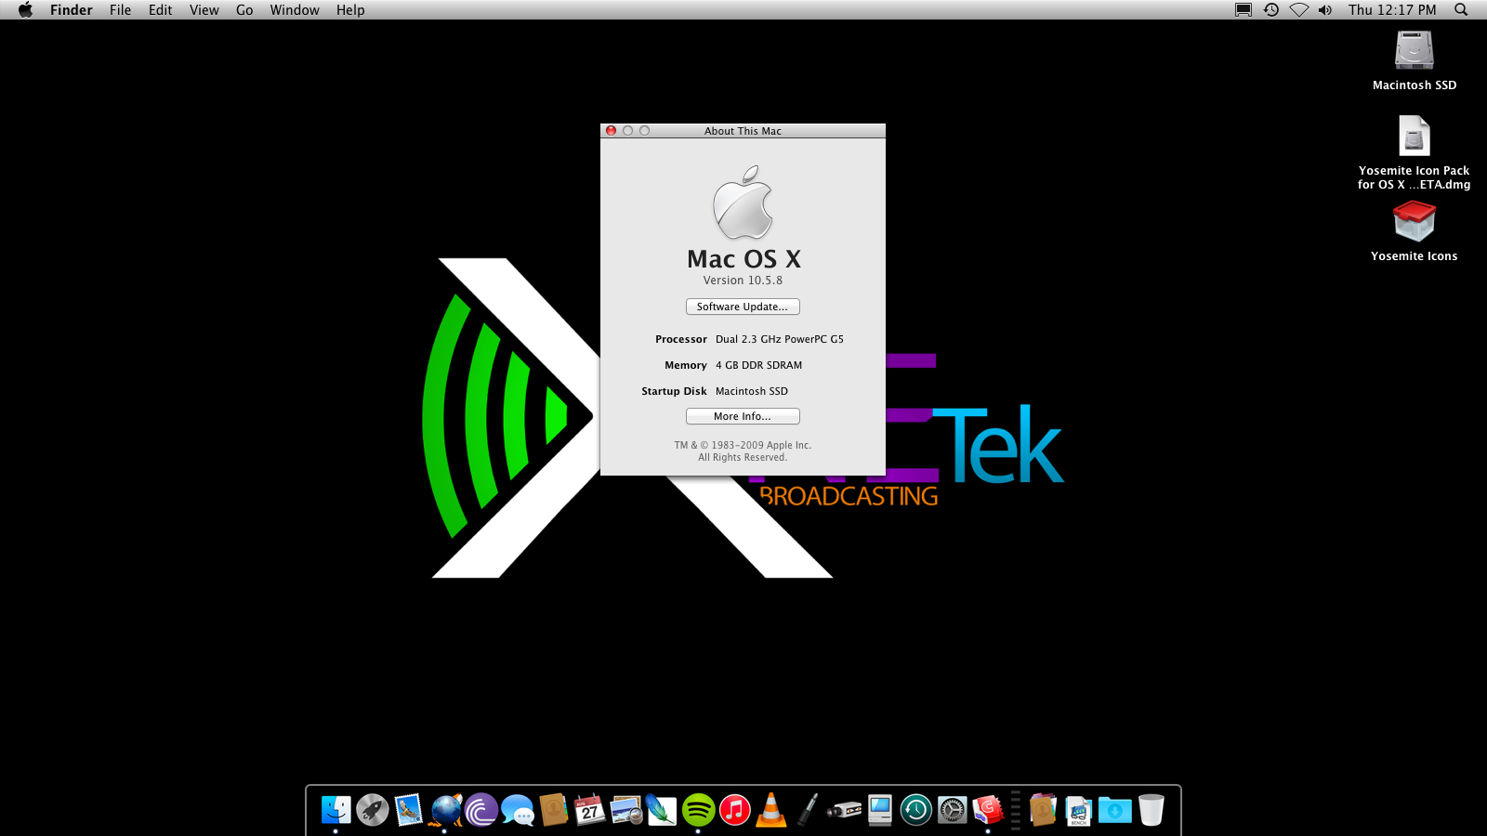The height and width of the screenshot is (836, 1487).
Task: Open Time Machine from the Dock
Action: coord(915,810)
